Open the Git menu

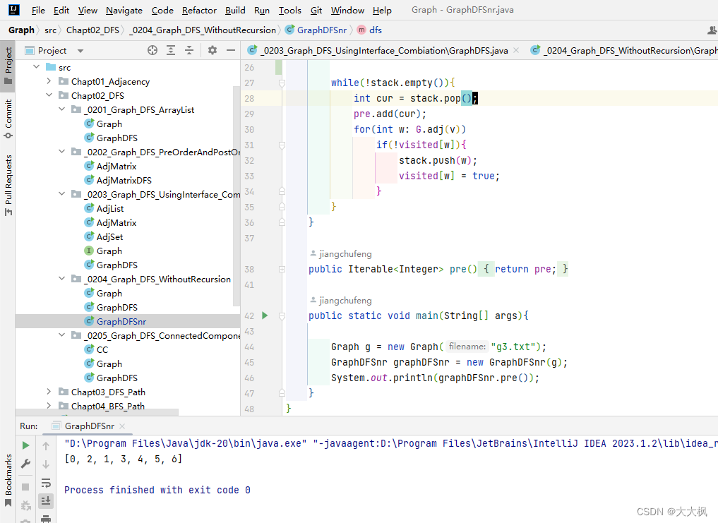(x=316, y=10)
